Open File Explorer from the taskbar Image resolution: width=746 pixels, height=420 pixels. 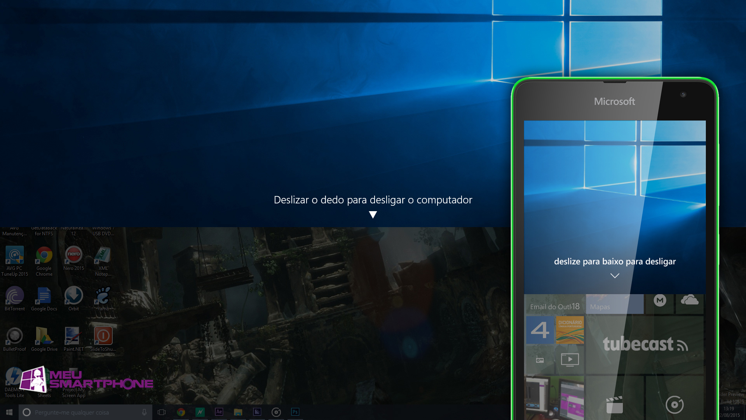click(238, 412)
